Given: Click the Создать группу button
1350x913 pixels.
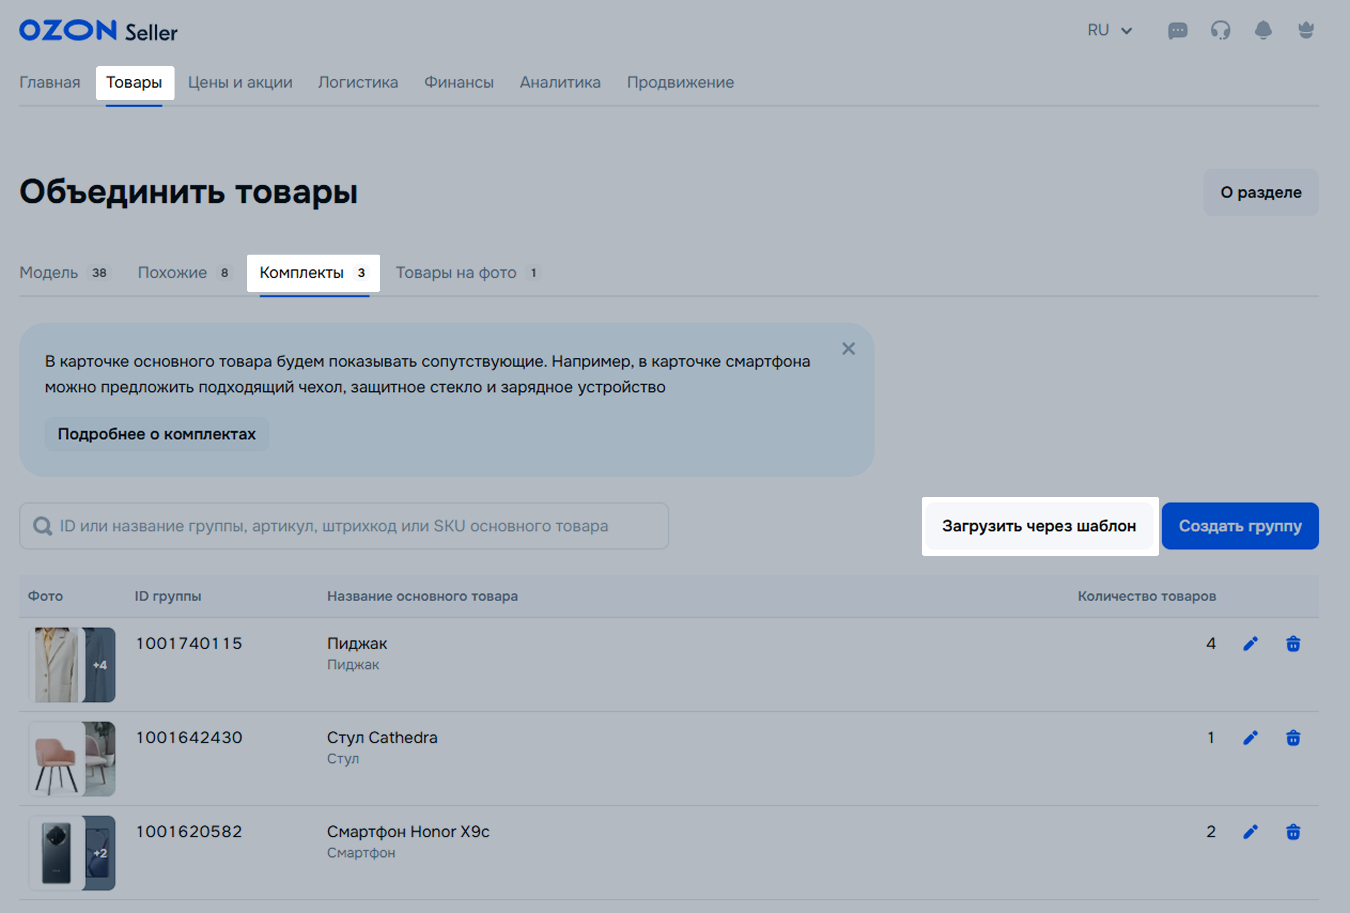Looking at the screenshot, I should coord(1240,526).
